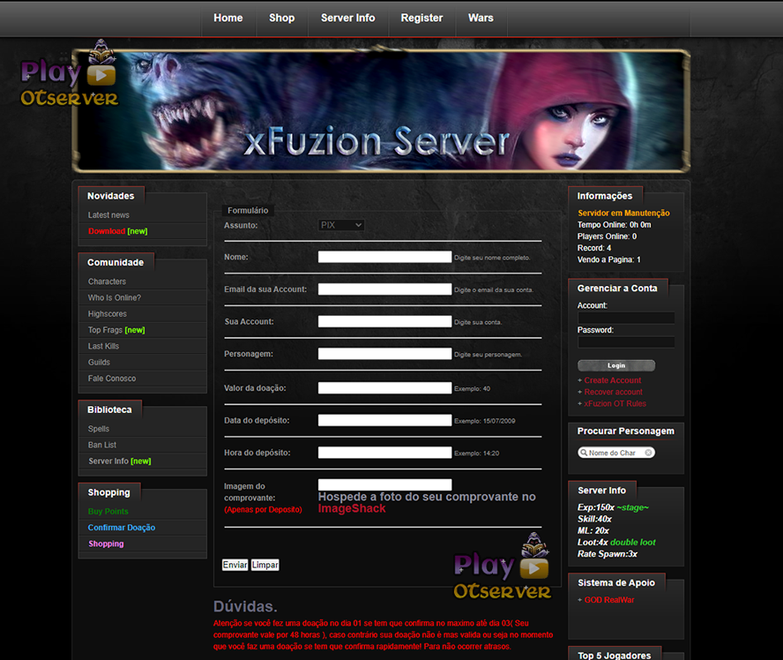Screen dimensions: 783x660
Task: Open Confirmar Doação
Action: (122, 528)
